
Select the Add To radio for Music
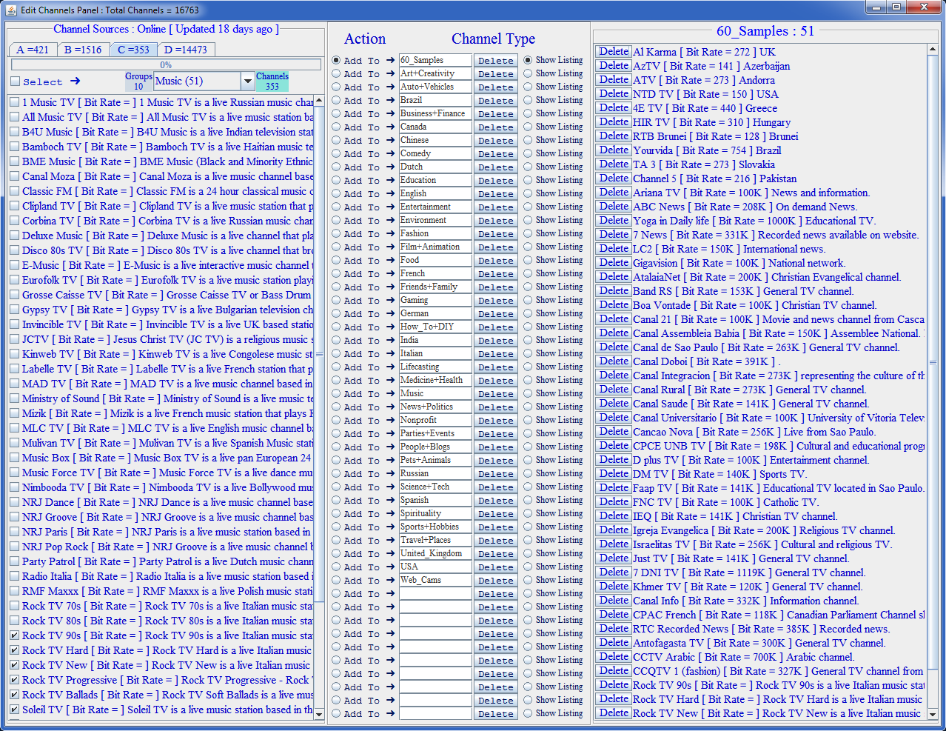click(x=336, y=393)
